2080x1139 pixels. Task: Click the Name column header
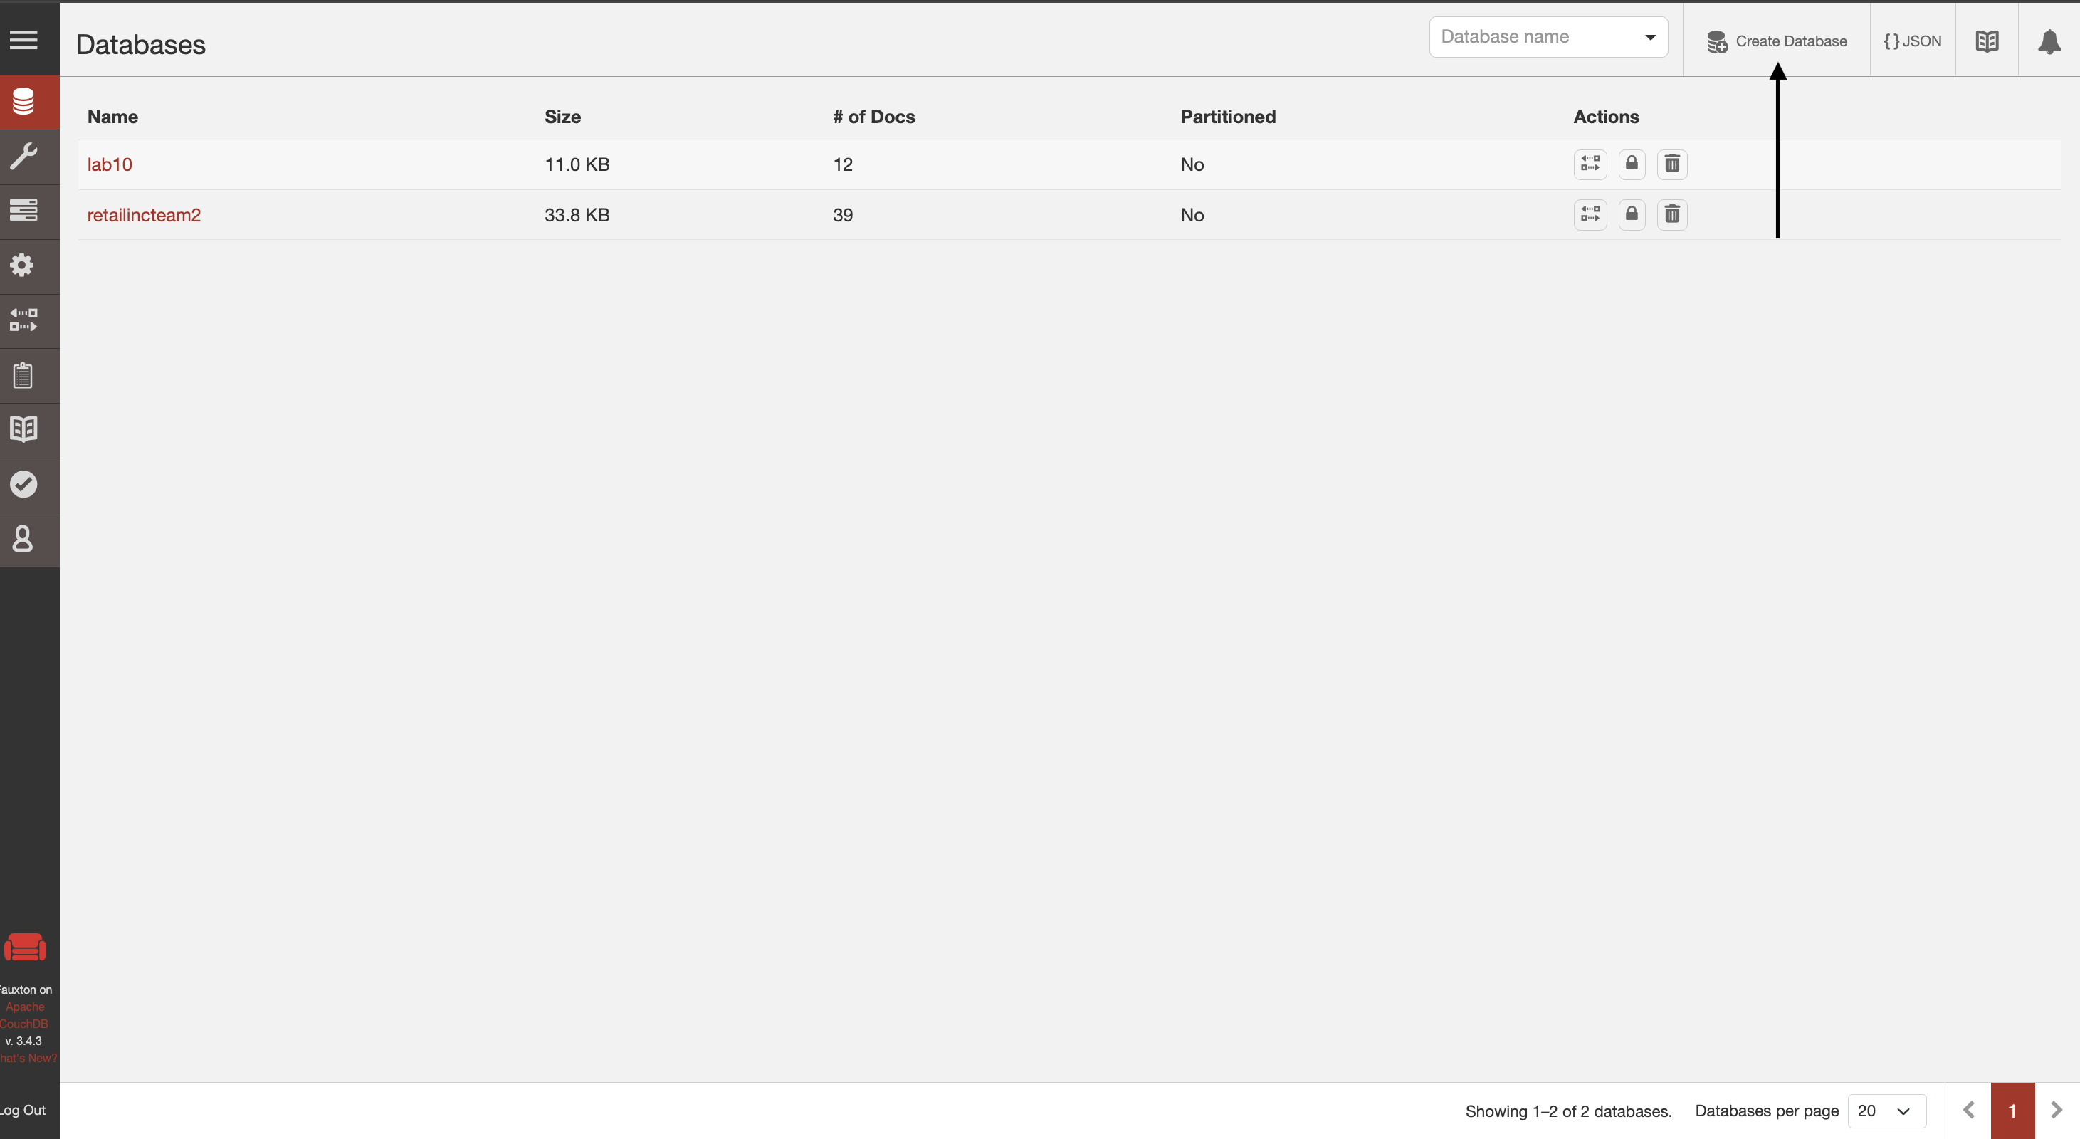pyautogui.click(x=112, y=117)
